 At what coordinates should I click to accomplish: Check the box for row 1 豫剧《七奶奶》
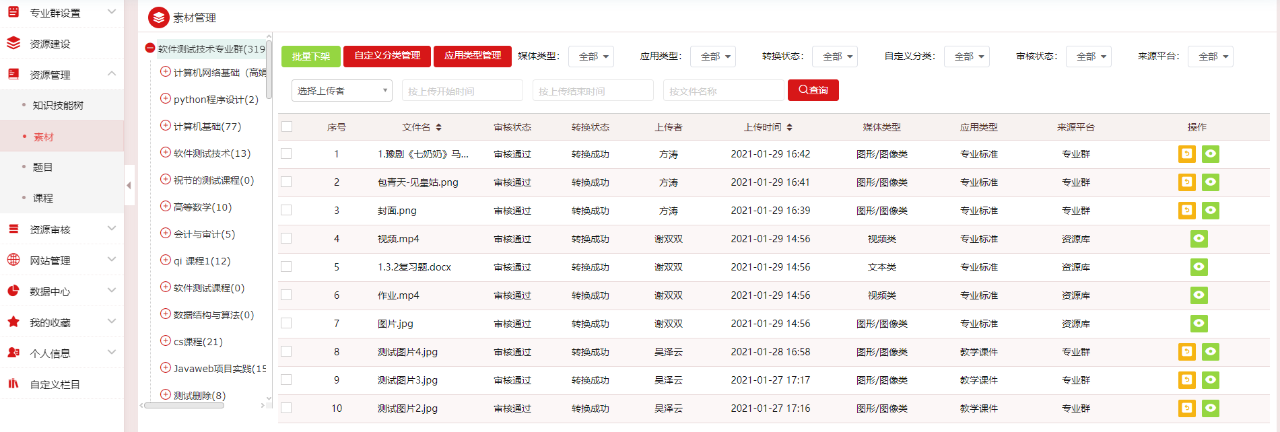click(x=286, y=153)
